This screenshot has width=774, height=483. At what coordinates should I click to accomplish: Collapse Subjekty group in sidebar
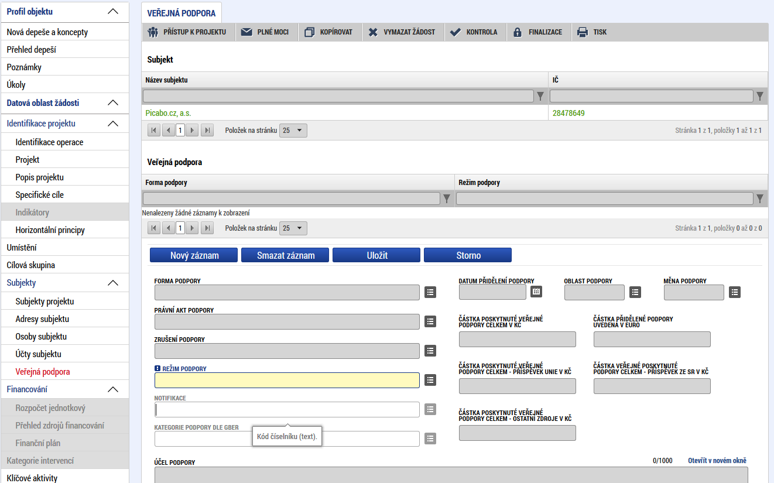coord(113,283)
